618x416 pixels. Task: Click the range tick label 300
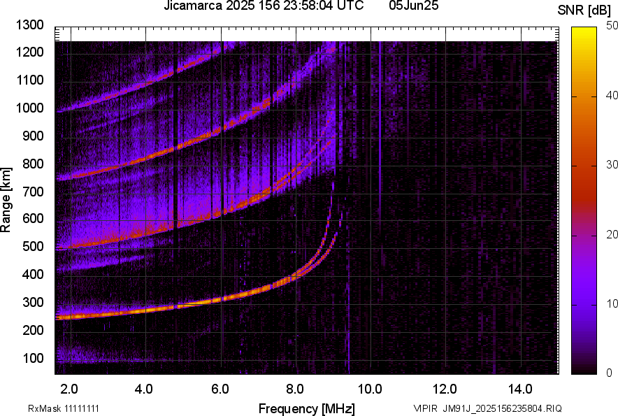pyautogui.click(x=33, y=302)
